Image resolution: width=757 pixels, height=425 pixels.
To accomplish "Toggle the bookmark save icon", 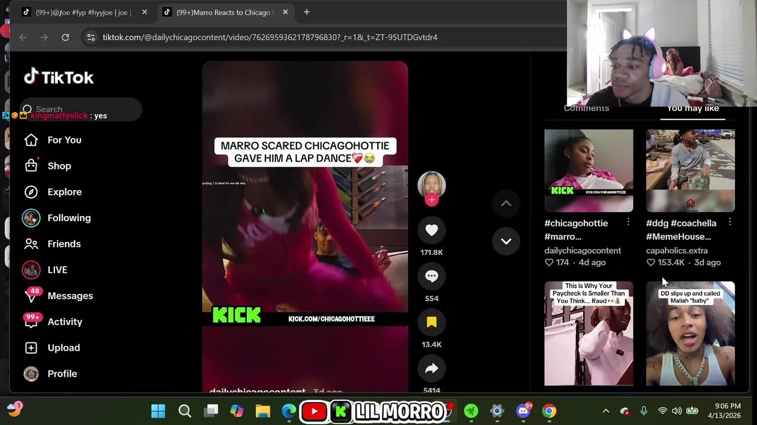I will (x=432, y=322).
